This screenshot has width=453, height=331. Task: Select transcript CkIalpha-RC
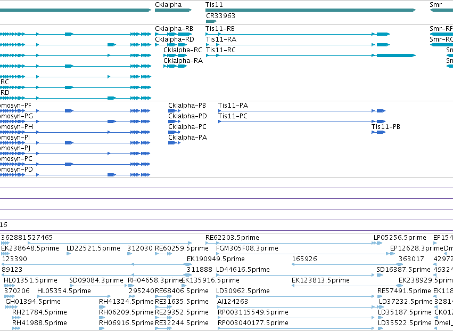(x=175, y=55)
